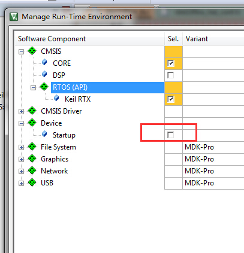Uncheck the CORE component checkbox
The height and width of the screenshot is (253, 244).
(x=171, y=63)
